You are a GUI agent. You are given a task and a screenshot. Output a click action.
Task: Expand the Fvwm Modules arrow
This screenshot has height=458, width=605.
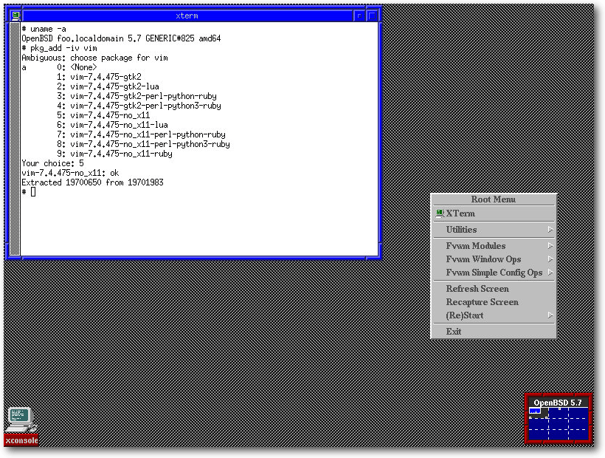(550, 245)
